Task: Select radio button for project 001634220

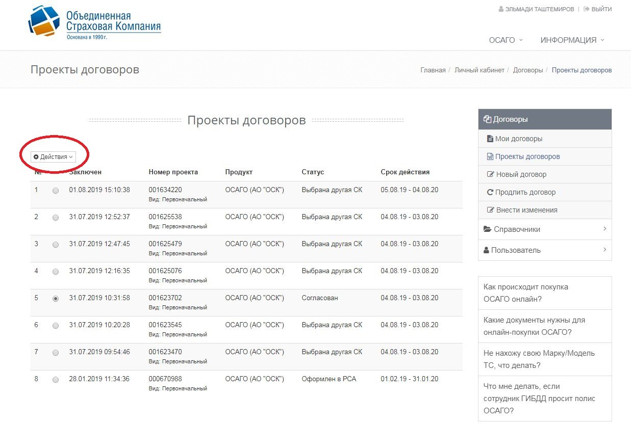Action: (56, 191)
